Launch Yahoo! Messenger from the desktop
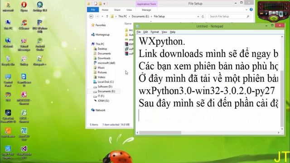 coord(24,44)
